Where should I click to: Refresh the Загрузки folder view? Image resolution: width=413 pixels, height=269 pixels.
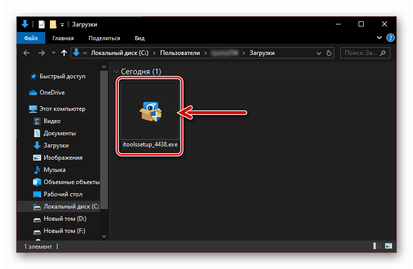click(329, 53)
